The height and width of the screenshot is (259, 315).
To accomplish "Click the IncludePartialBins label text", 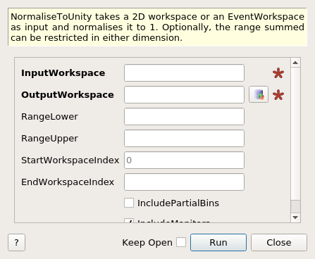I will [178, 203].
